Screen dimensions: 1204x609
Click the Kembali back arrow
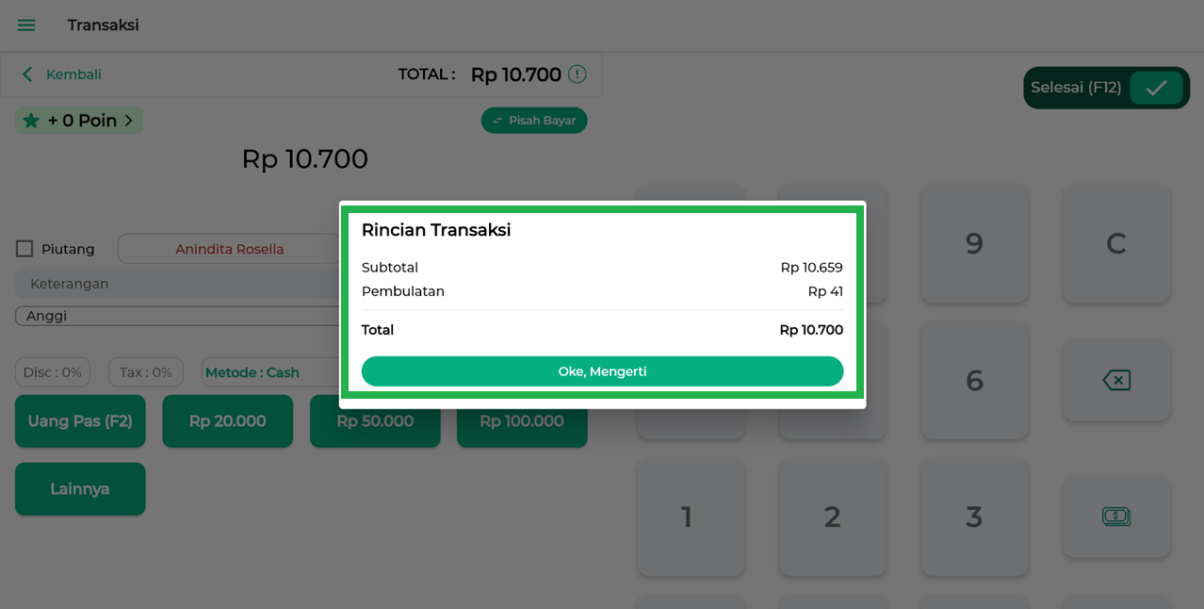27,74
